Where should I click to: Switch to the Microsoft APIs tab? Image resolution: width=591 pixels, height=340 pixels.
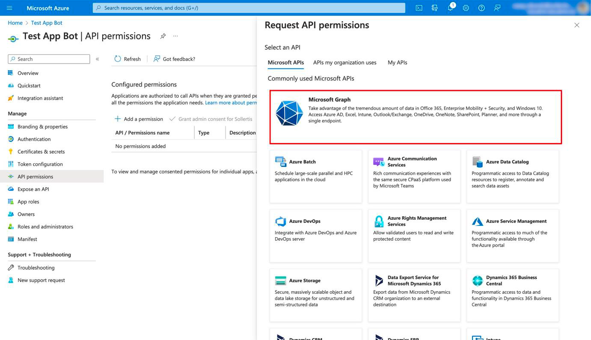point(286,63)
